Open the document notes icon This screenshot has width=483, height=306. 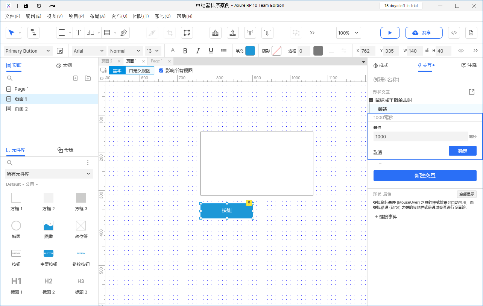471,33
